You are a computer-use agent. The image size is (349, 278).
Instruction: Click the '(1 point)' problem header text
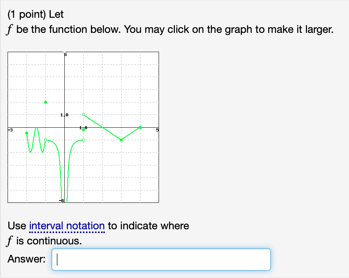pyautogui.click(x=27, y=14)
